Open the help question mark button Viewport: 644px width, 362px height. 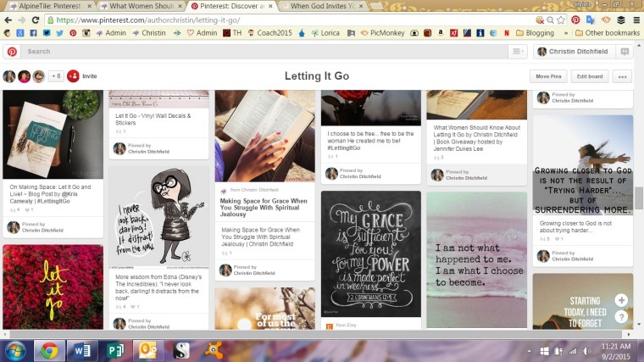click(x=621, y=317)
